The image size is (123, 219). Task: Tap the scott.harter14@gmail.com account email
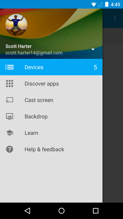tap(34, 53)
